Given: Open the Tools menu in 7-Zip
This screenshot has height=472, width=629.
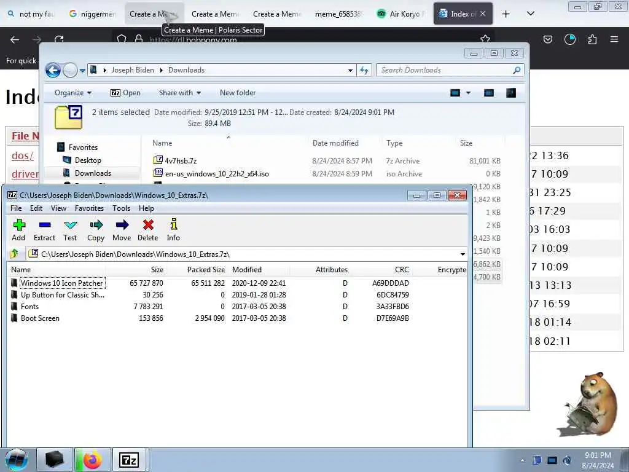Looking at the screenshot, I should click(121, 208).
